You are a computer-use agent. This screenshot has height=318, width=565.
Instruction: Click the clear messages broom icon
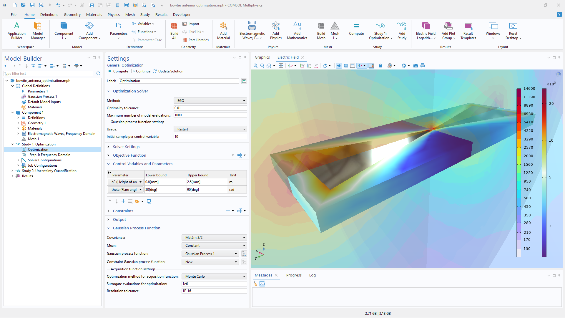pyautogui.click(x=255, y=284)
